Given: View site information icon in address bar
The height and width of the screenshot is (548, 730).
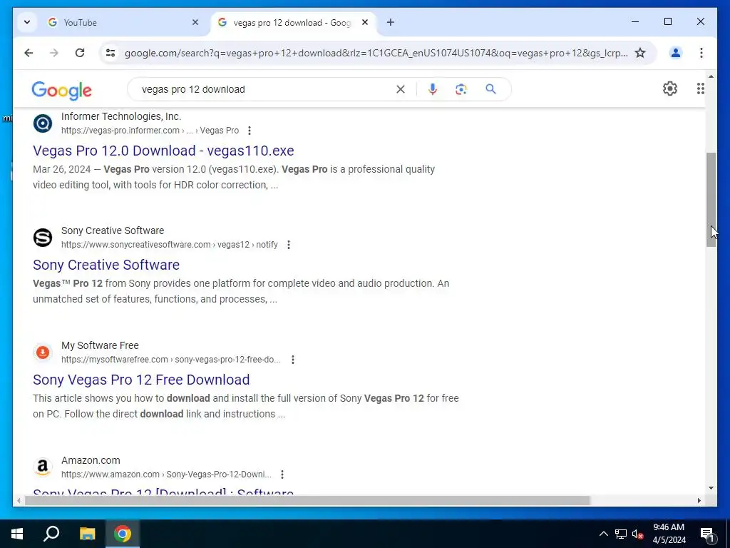Looking at the screenshot, I should click(x=110, y=53).
